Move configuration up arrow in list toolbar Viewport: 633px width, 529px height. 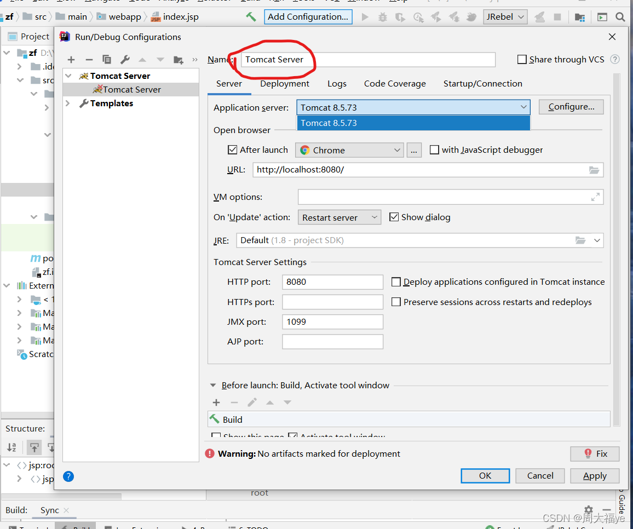point(142,60)
